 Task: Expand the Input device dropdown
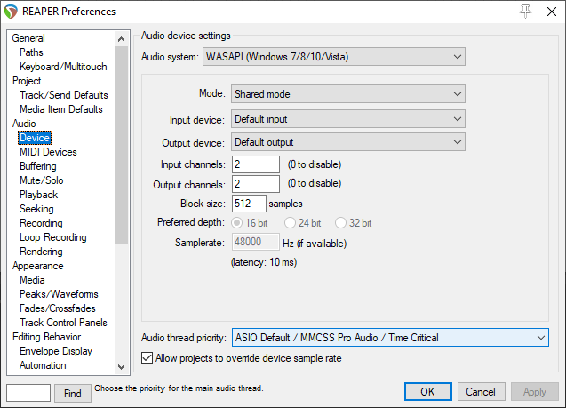click(x=348, y=119)
